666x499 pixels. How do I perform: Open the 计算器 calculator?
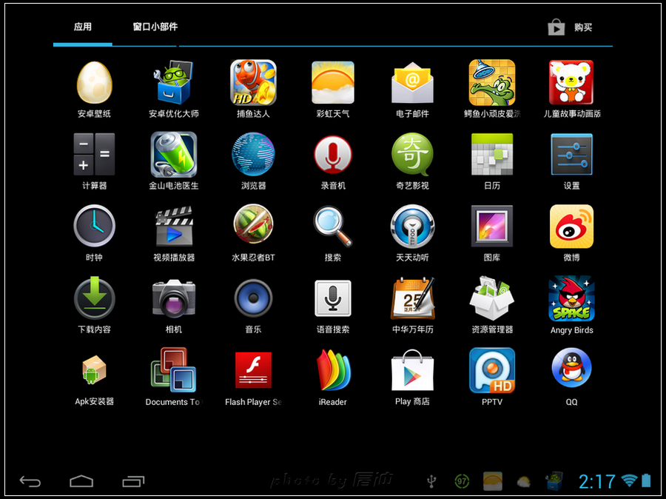pos(94,154)
